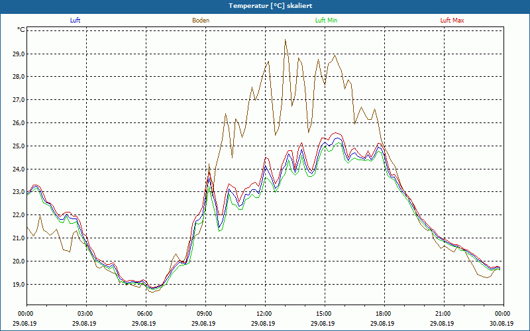
Task: Click the 25,0 y-axis value
Action: (x=19, y=146)
